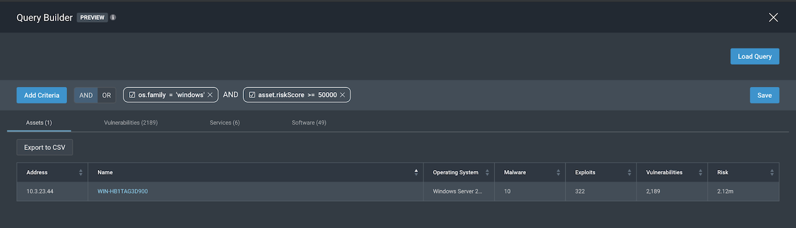Switch the operator toggle to OR

point(106,95)
